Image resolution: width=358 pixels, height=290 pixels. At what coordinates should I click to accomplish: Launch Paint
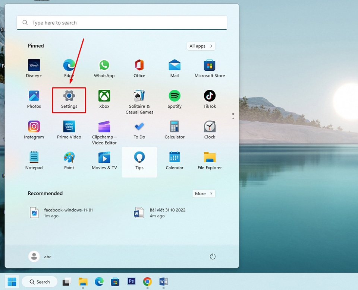(x=69, y=161)
